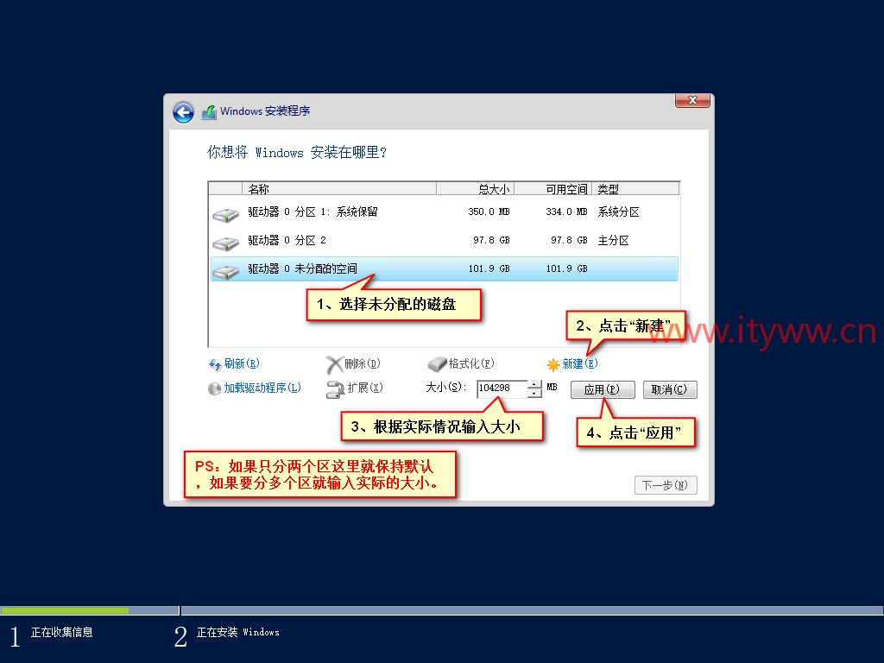Viewport: 884px width, 663px height.
Task: Click the 系统分区 type cell
Action: pos(618,212)
